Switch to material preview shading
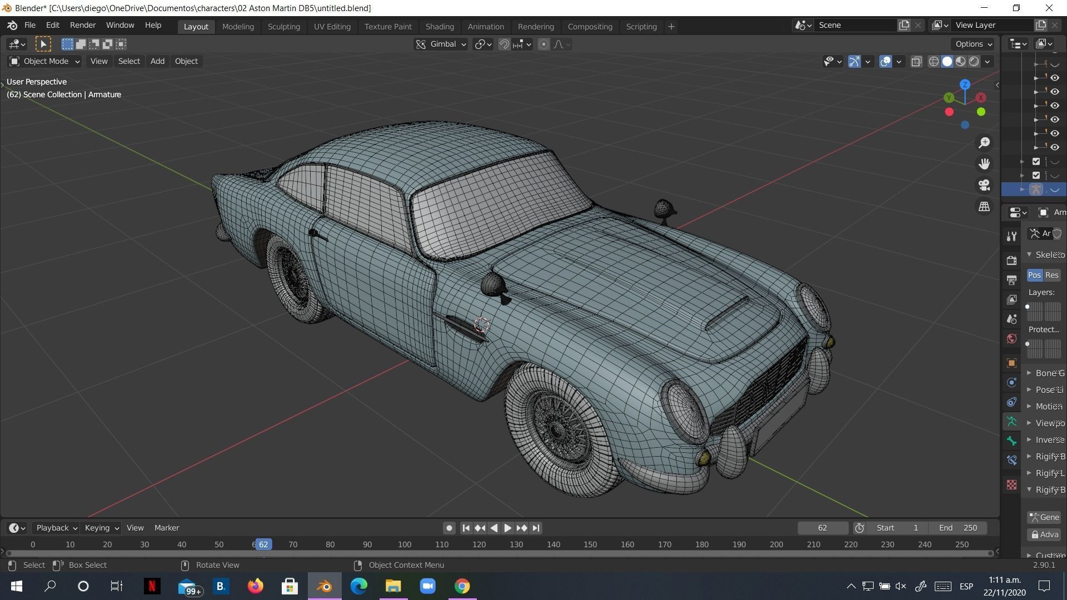 click(961, 61)
